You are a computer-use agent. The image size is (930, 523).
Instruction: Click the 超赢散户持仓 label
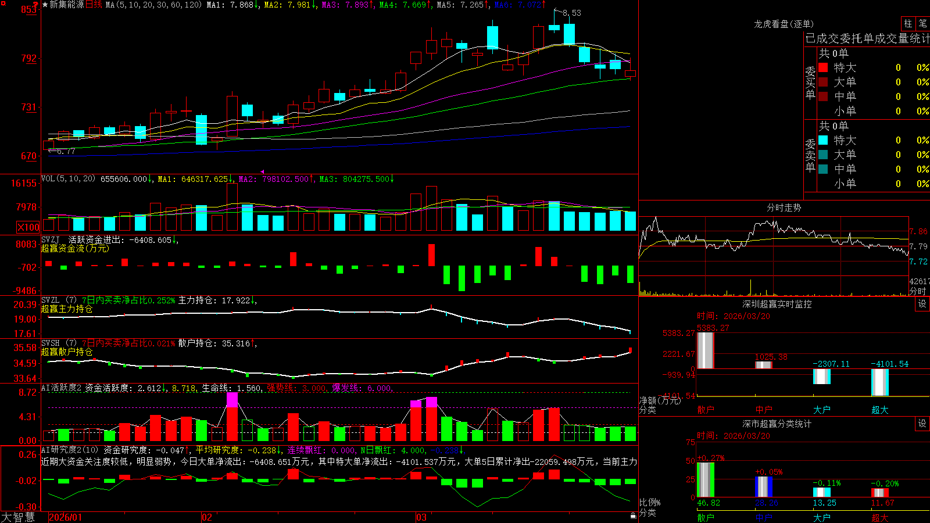pos(67,352)
